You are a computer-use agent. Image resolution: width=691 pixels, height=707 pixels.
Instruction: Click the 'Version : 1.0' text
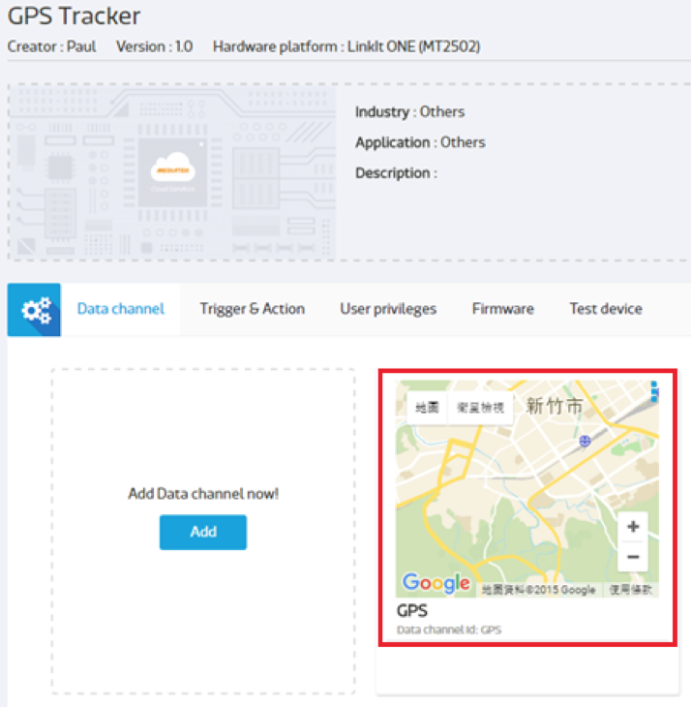tap(155, 46)
